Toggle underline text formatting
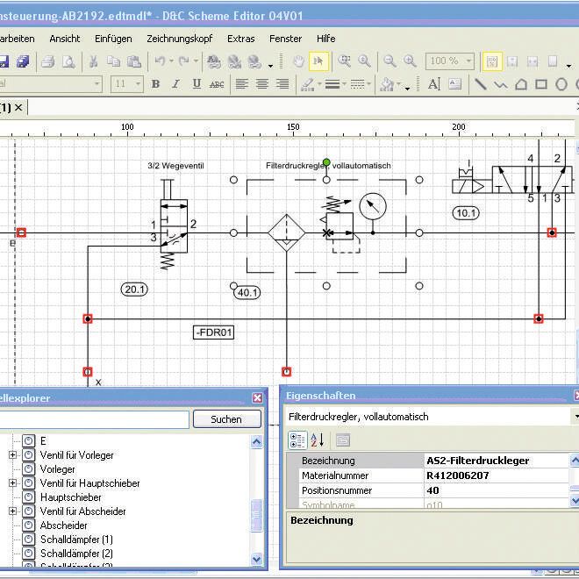Viewport: 579px width, 579px height. point(197,84)
